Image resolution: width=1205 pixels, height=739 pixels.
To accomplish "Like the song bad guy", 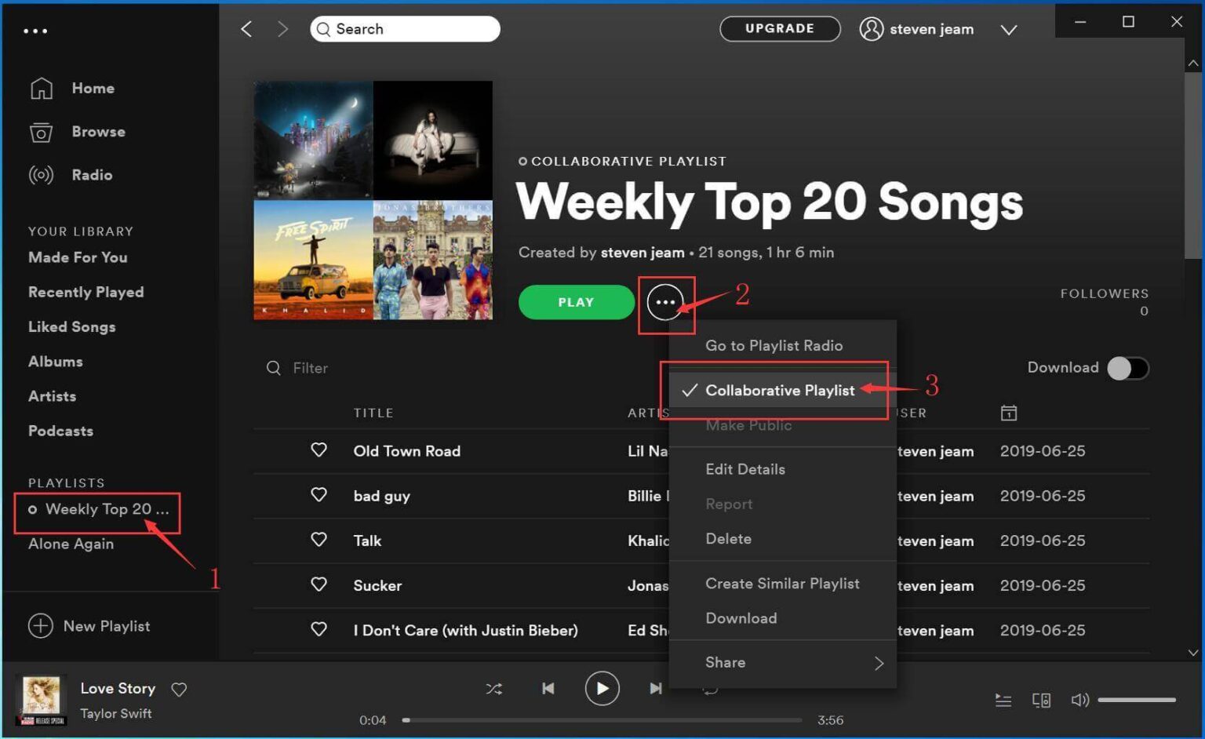I will [319, 495].
